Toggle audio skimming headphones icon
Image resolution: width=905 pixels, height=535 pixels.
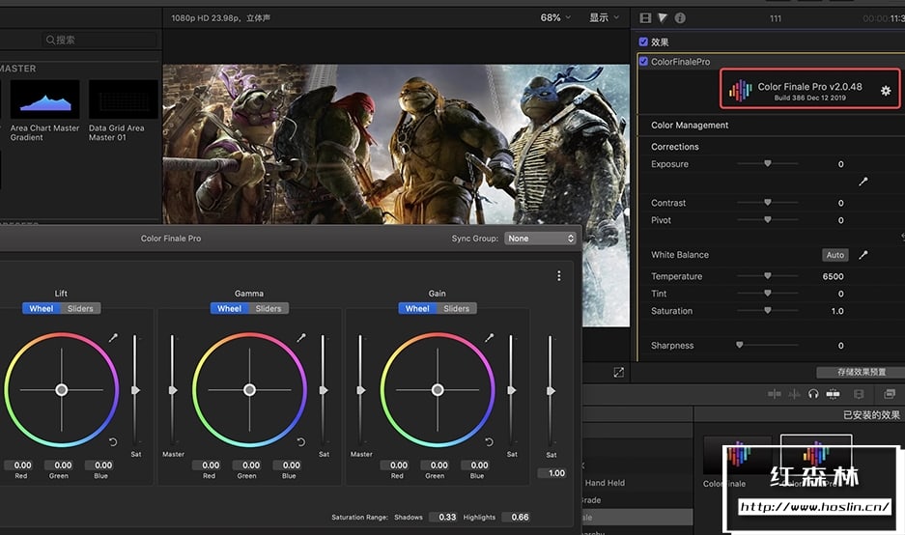coord(813,394)
